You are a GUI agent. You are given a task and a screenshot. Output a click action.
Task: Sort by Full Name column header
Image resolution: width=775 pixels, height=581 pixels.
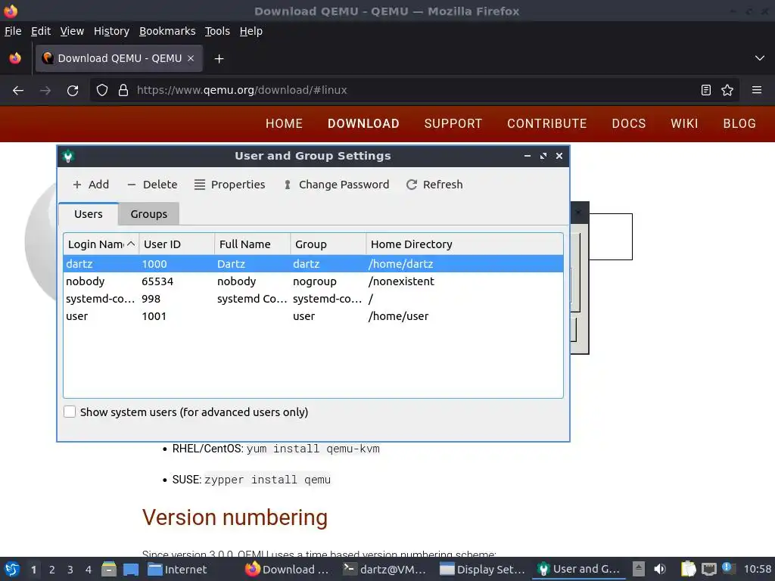pos(252,244)
